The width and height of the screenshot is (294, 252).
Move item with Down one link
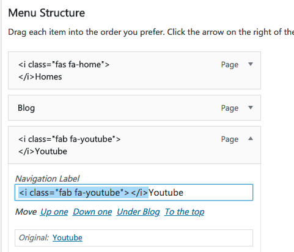(x=92, y=212)
